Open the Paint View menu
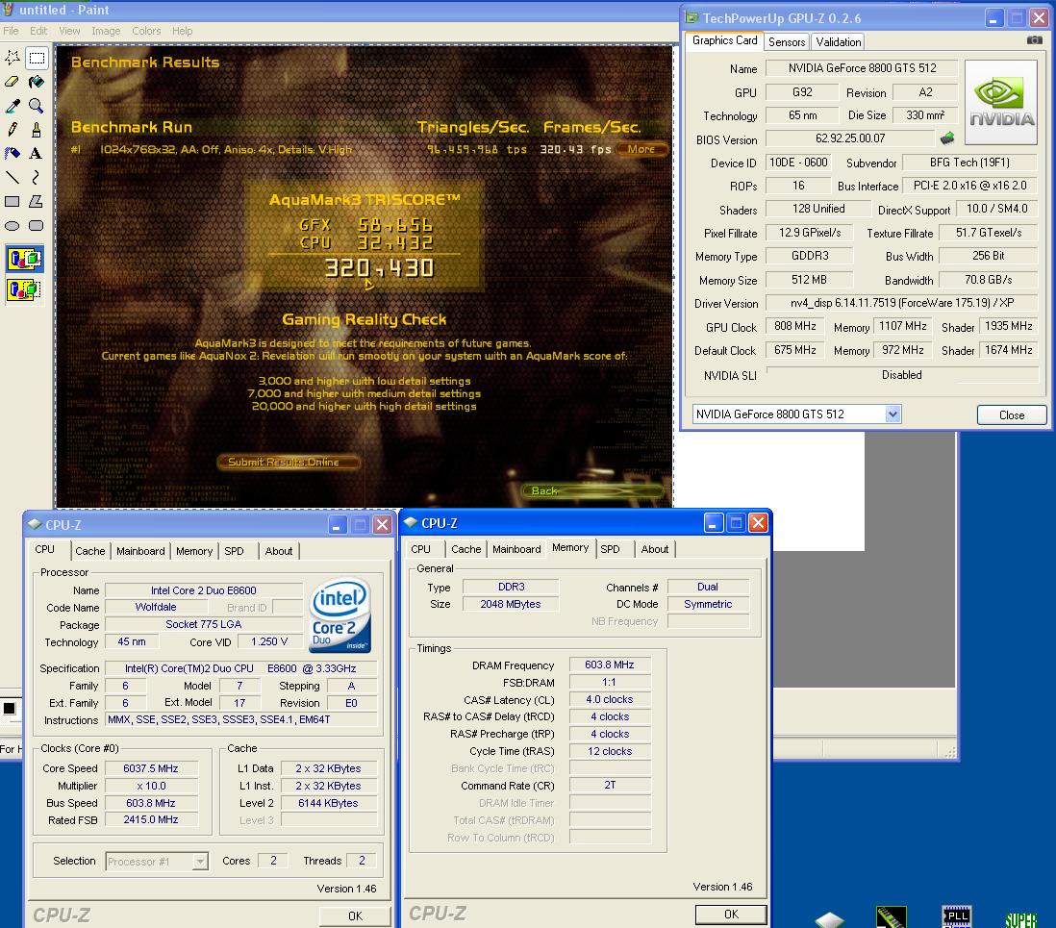 coord(69,31)
